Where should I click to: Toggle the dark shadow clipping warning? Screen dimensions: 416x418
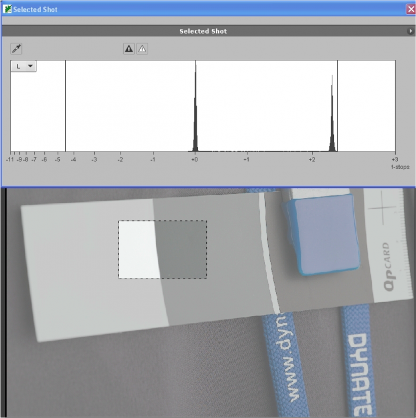129,49
